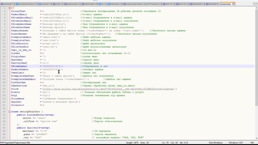Click the $adminNumber variable
Screen dimensions: 258x145
click(20, 70)
